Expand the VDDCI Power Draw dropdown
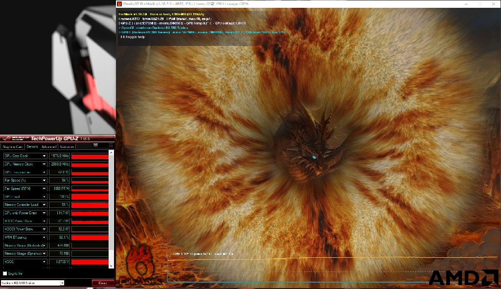The height and width of the screenshot is (289, 501). [44, 229]
